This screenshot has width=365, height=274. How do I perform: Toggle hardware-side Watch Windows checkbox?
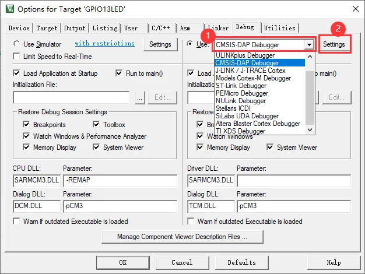point(200,136)
